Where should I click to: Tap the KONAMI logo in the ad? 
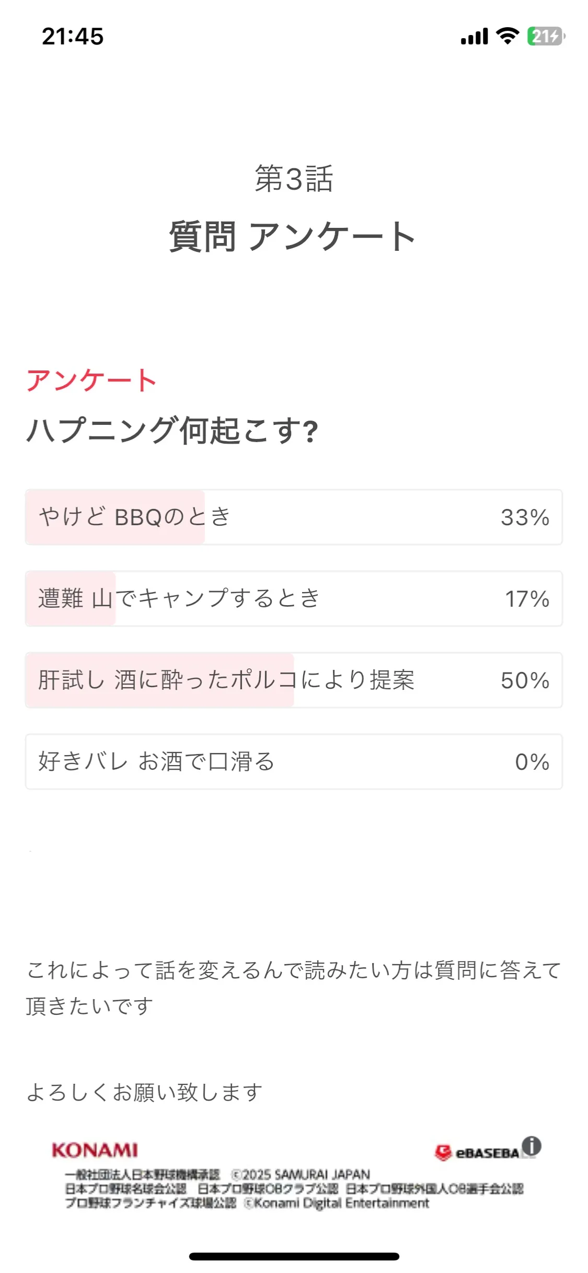[95, 1150]
